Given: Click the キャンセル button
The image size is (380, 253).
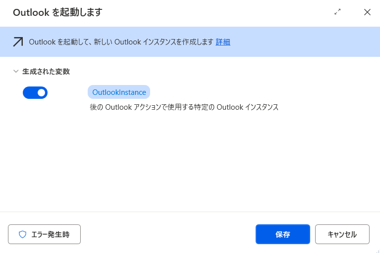Looking at the screenshot, I should [x=342, y=234].
